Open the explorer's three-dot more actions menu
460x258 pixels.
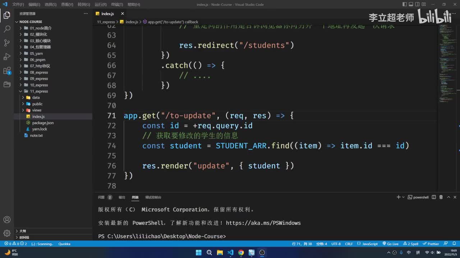86,14
